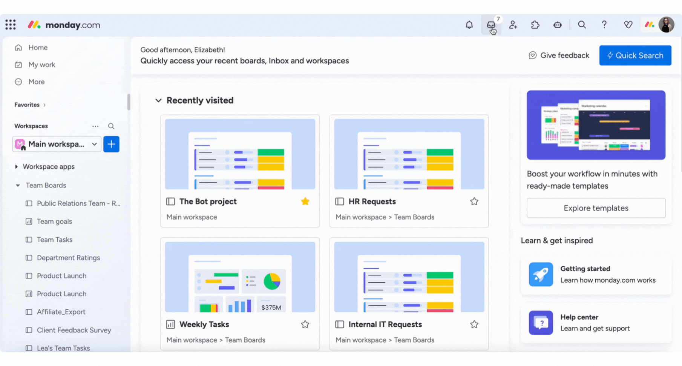Favorite the HR Requests board
The height and width of the screenshot is (366, 682).
point(474,201)
